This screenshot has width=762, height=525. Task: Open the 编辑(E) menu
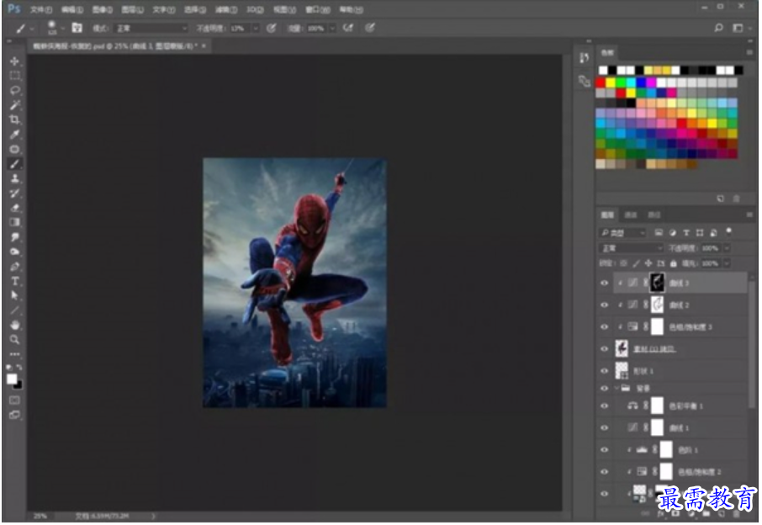point(72,9)
